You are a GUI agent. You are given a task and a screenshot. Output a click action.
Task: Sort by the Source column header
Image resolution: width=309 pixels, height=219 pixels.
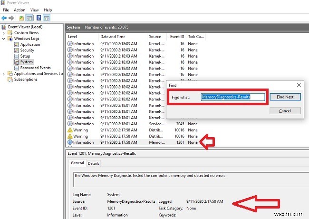157,37
